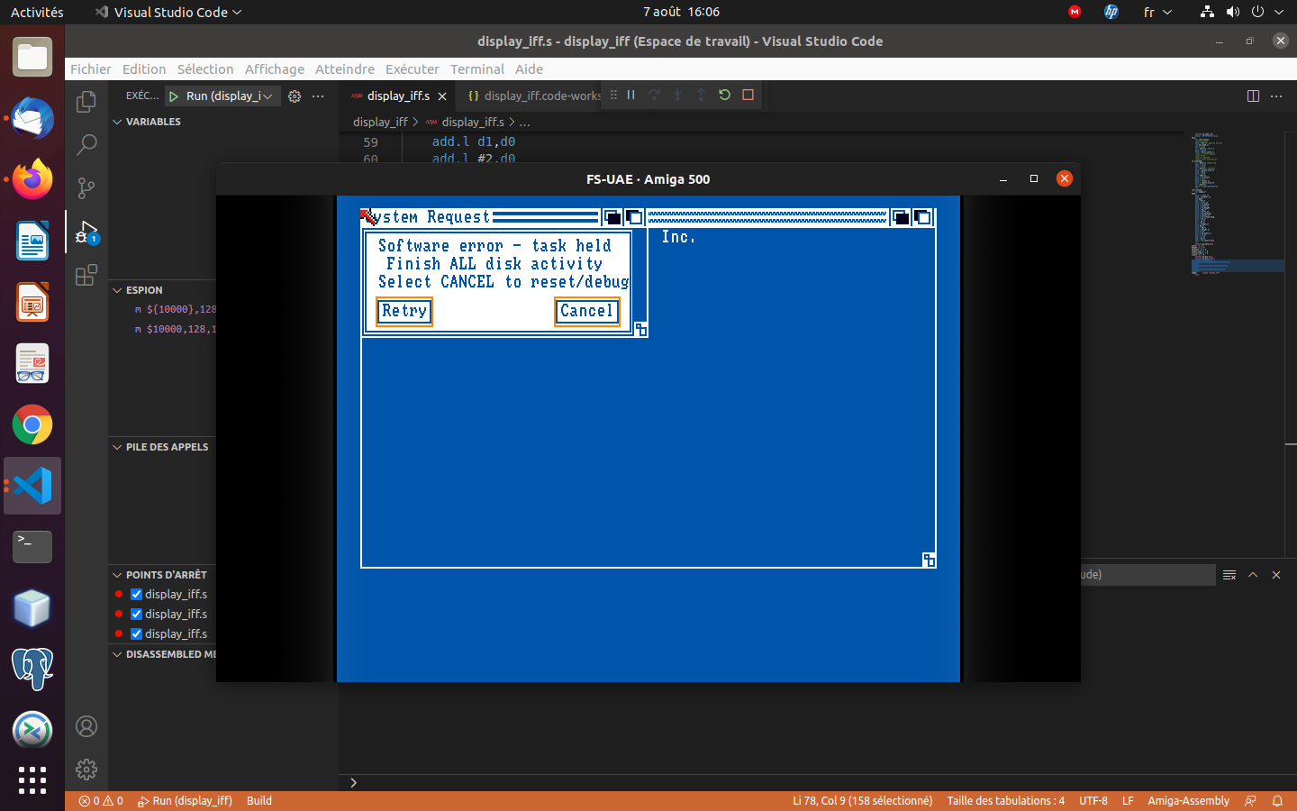
Task: Click the debug Step Over button
Action: click(654, 95)
